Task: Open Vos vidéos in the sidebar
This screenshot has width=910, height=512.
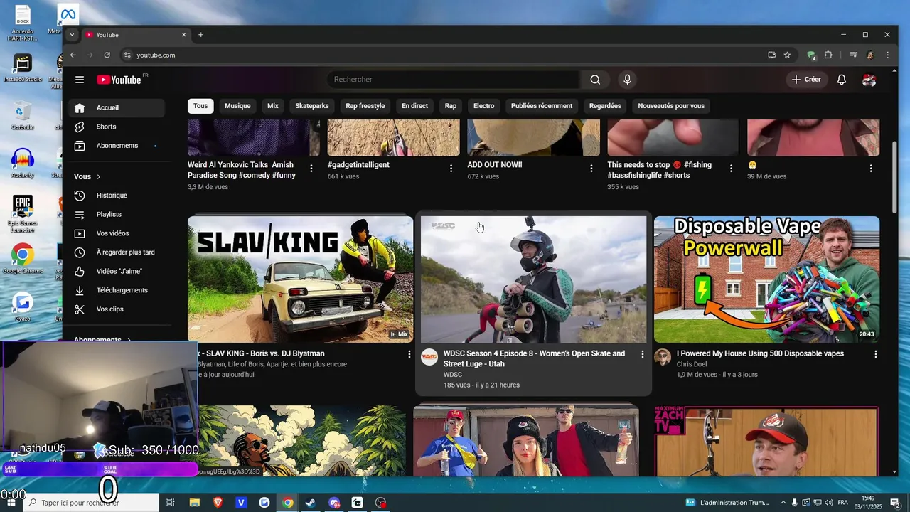Action: coord(117,233)
